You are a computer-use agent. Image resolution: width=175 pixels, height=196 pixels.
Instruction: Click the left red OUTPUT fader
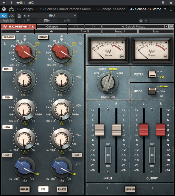[144, 130]
